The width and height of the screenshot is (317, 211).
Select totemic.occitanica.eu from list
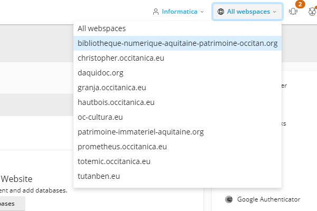[x=114, y=161]
